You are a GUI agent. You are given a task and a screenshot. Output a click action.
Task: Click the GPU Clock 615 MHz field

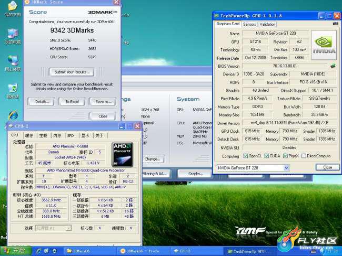click(x=252, y=131)
